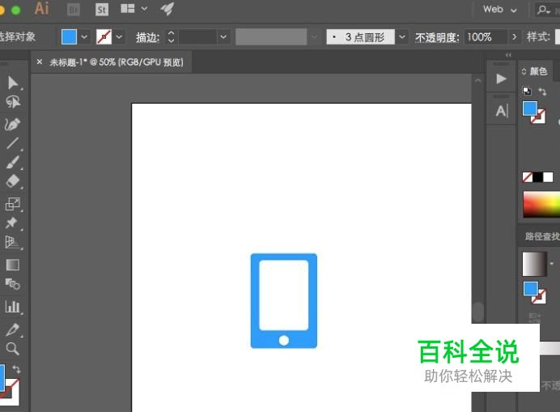Open arrange documents dropdown arrow
Image resolution: width=560 pixels, height=412 pixels.
[x=144, y=9]
